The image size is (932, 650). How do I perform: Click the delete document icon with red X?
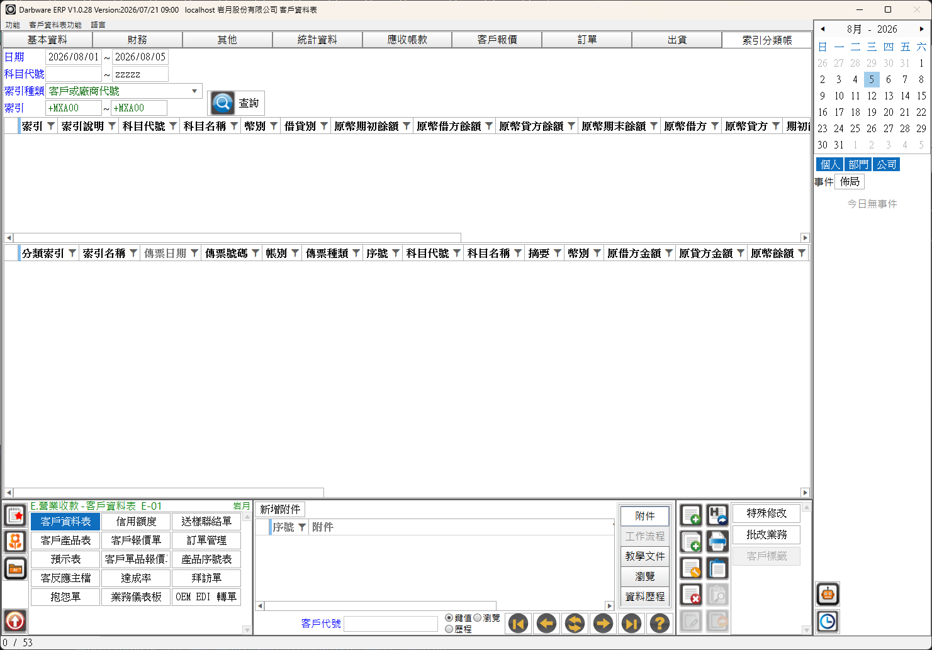click(x=691, y=594)
